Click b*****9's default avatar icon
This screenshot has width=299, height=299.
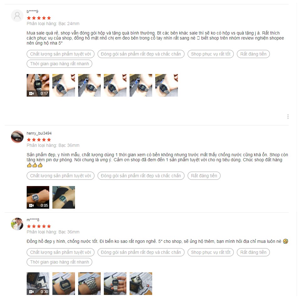17,16
